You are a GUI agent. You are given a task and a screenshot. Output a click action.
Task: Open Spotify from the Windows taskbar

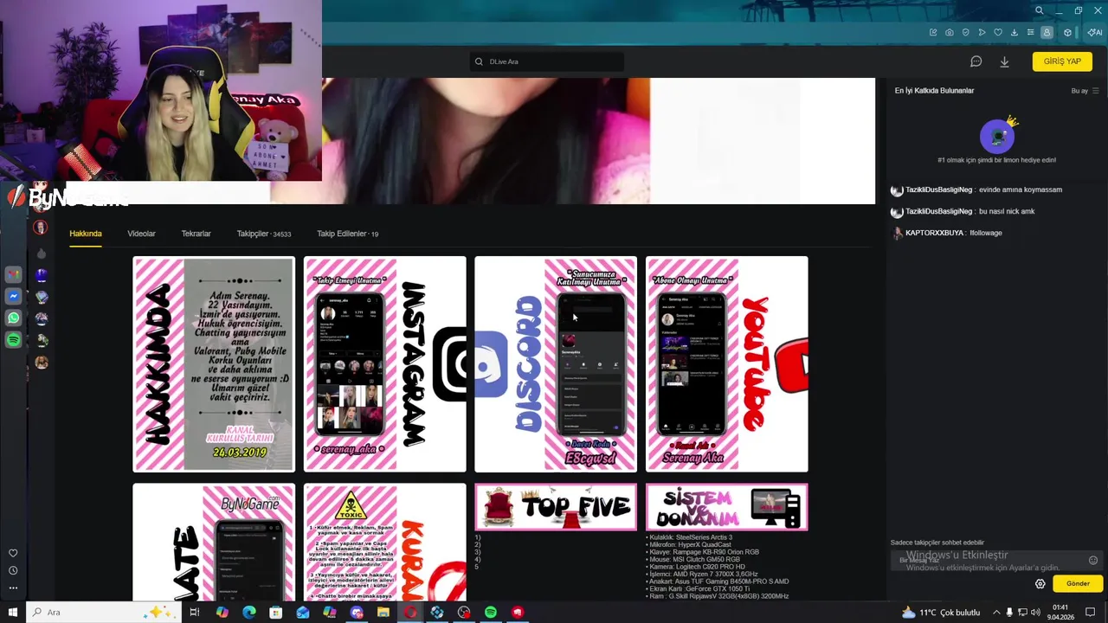[x=491, y=613]
